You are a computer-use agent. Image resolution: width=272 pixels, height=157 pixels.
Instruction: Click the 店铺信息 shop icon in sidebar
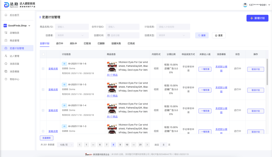click(x=6, y=33)
